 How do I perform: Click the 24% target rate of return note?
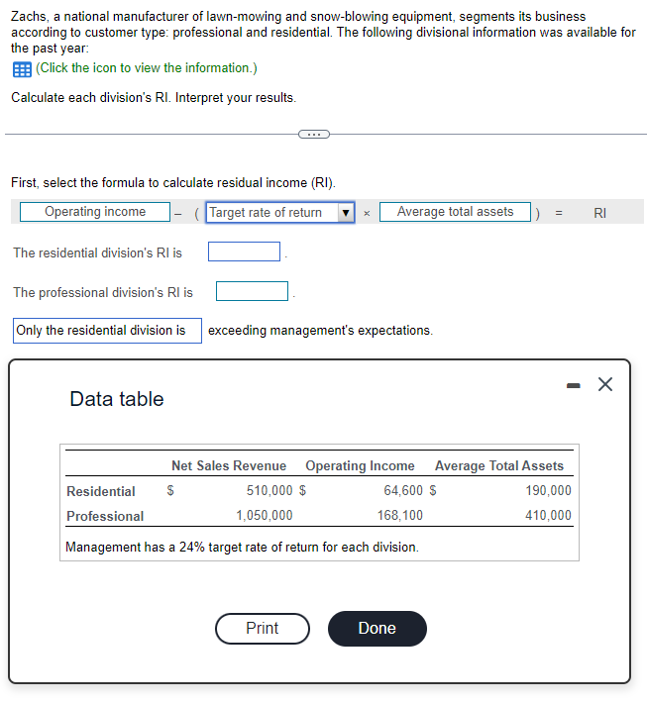242,548
